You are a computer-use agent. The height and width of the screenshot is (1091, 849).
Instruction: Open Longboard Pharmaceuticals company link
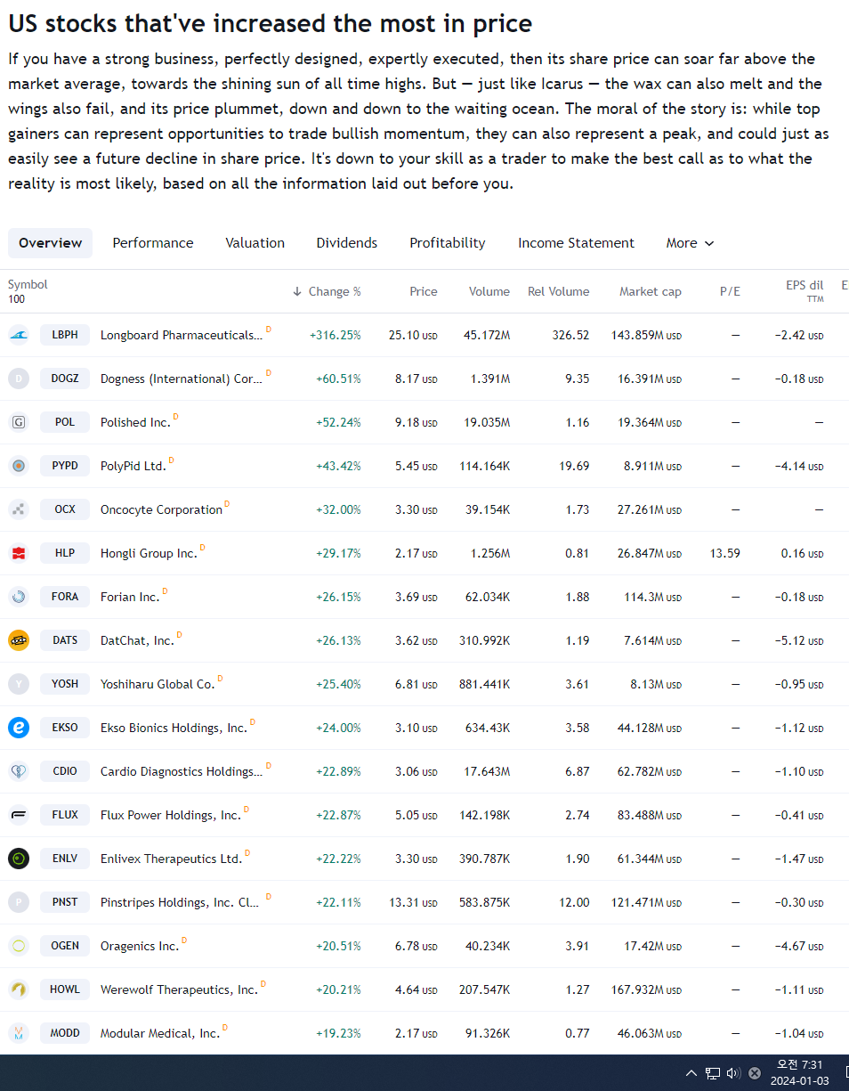pyautogui.click(x=182, y=336)
